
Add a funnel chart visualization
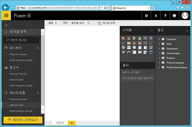click(x=123, y=52)
